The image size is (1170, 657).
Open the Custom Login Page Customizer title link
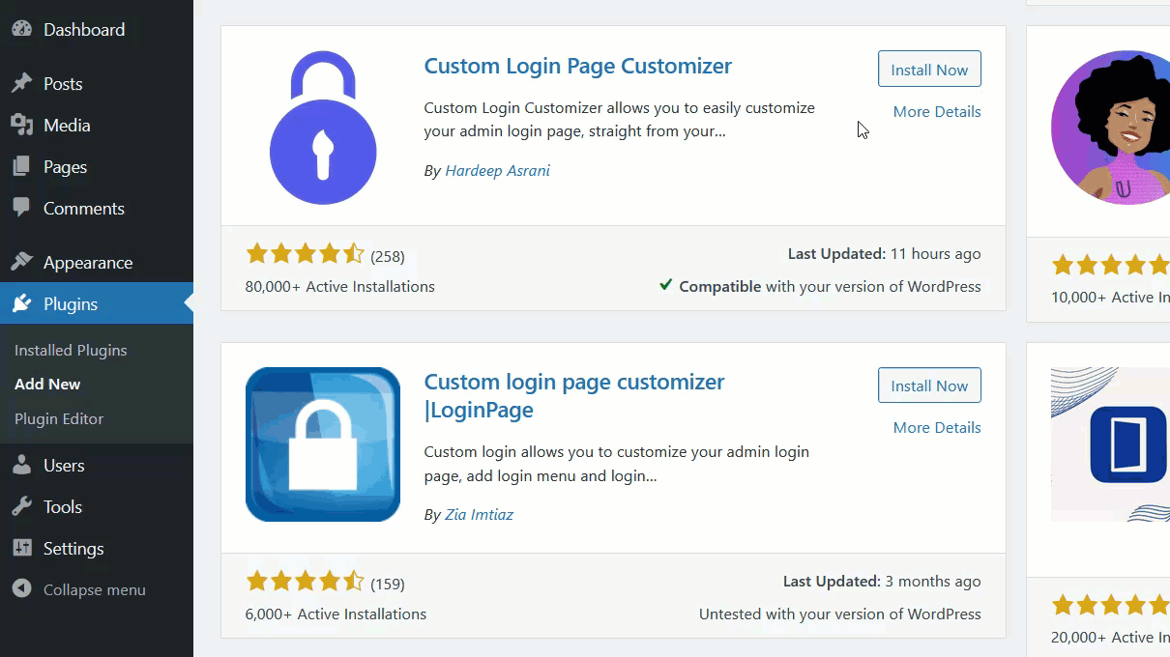coord(577,66)
